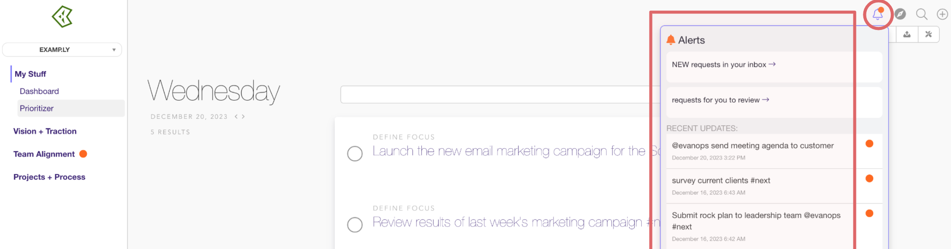The image size is (951, 249).
Task: Check off the email marketing campaign task
Action: coord(355,153)
